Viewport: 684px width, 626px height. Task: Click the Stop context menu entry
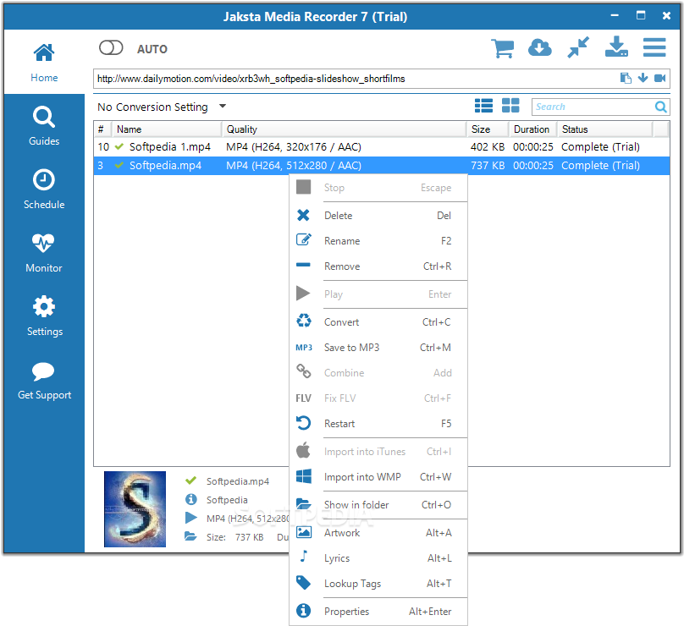[378, 188]
